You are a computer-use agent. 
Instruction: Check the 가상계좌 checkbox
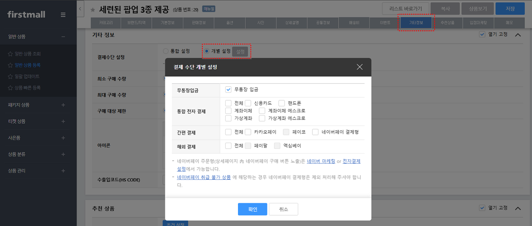point(228,118)
